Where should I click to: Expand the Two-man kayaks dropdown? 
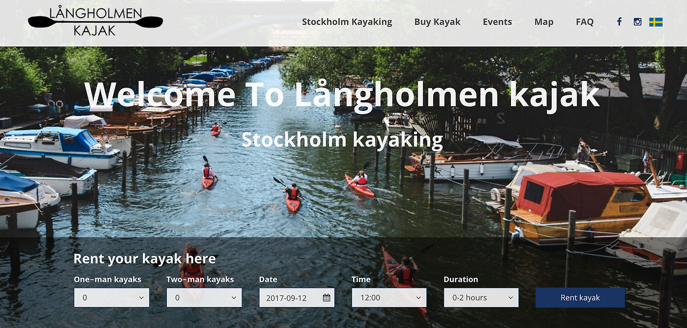[x=204, y=298]
